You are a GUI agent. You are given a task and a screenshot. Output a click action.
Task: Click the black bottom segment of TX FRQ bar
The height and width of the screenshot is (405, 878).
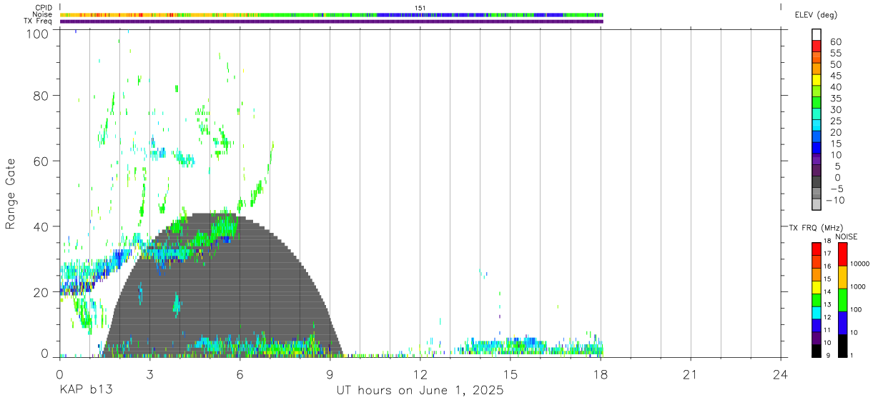tap(817, 351)
